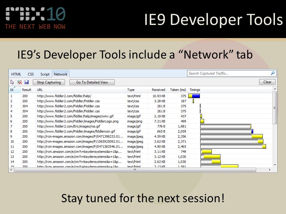Viewport: 286px width, 214px height.
Task: Open the HTML tab
Action: pos(16,74)
